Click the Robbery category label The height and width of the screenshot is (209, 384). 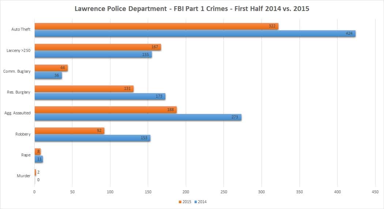point(23,134)
